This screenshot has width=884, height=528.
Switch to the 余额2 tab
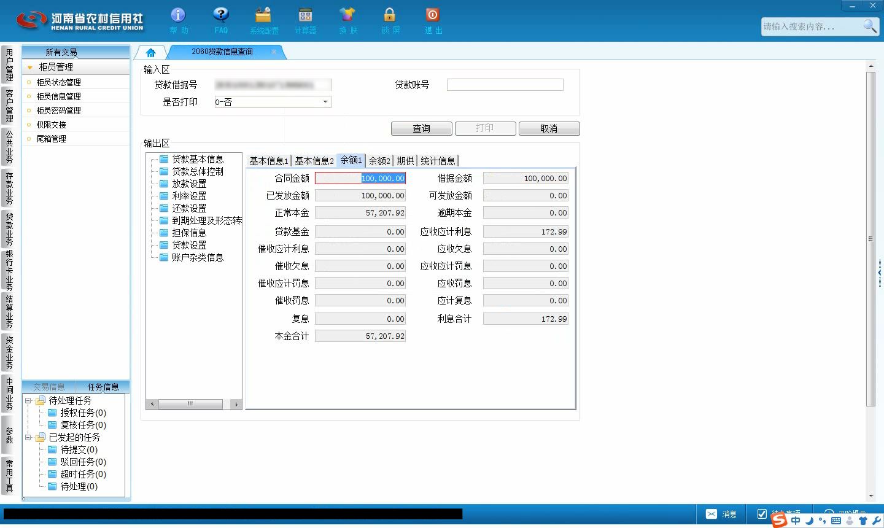pos(379,161)
